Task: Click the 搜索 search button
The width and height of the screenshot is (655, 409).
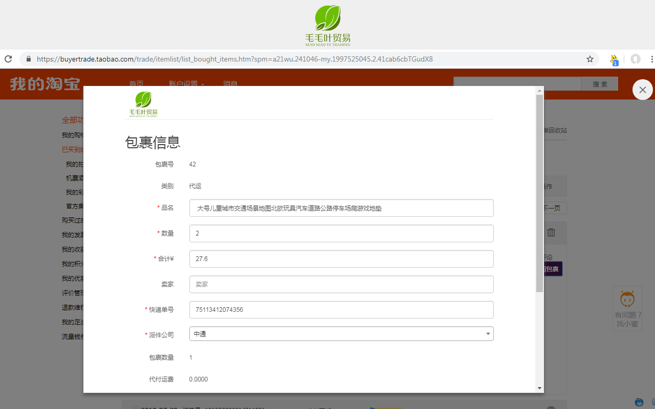Action: click(599, 83)
